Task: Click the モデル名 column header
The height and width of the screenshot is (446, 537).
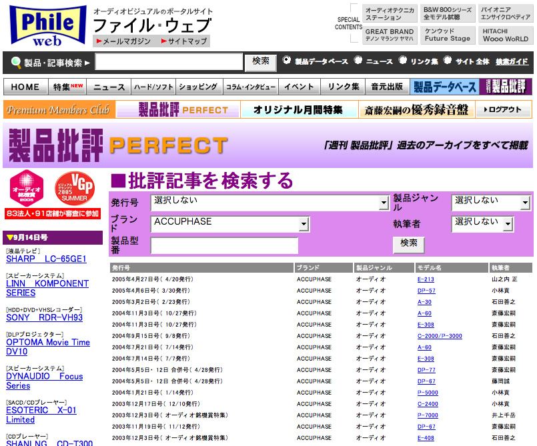Action: (452, 268)
